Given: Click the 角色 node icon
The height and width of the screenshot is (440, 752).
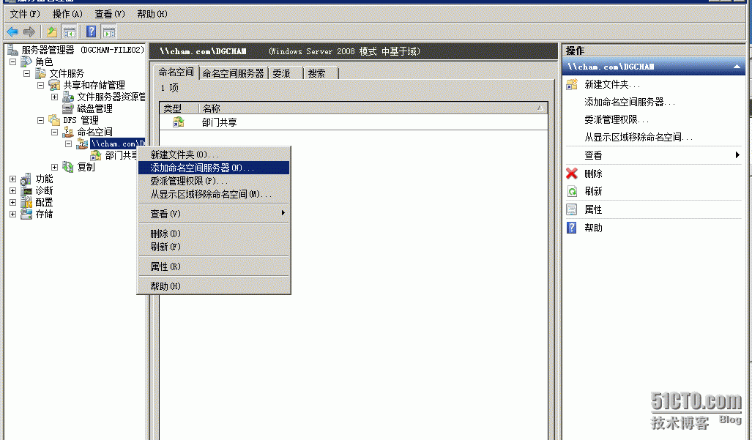Looking at the screenshot, I should (x=27, y=61).
